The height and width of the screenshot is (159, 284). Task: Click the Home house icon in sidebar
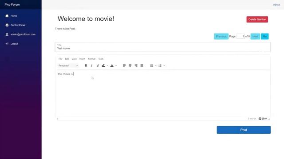[x=7, y=16]
